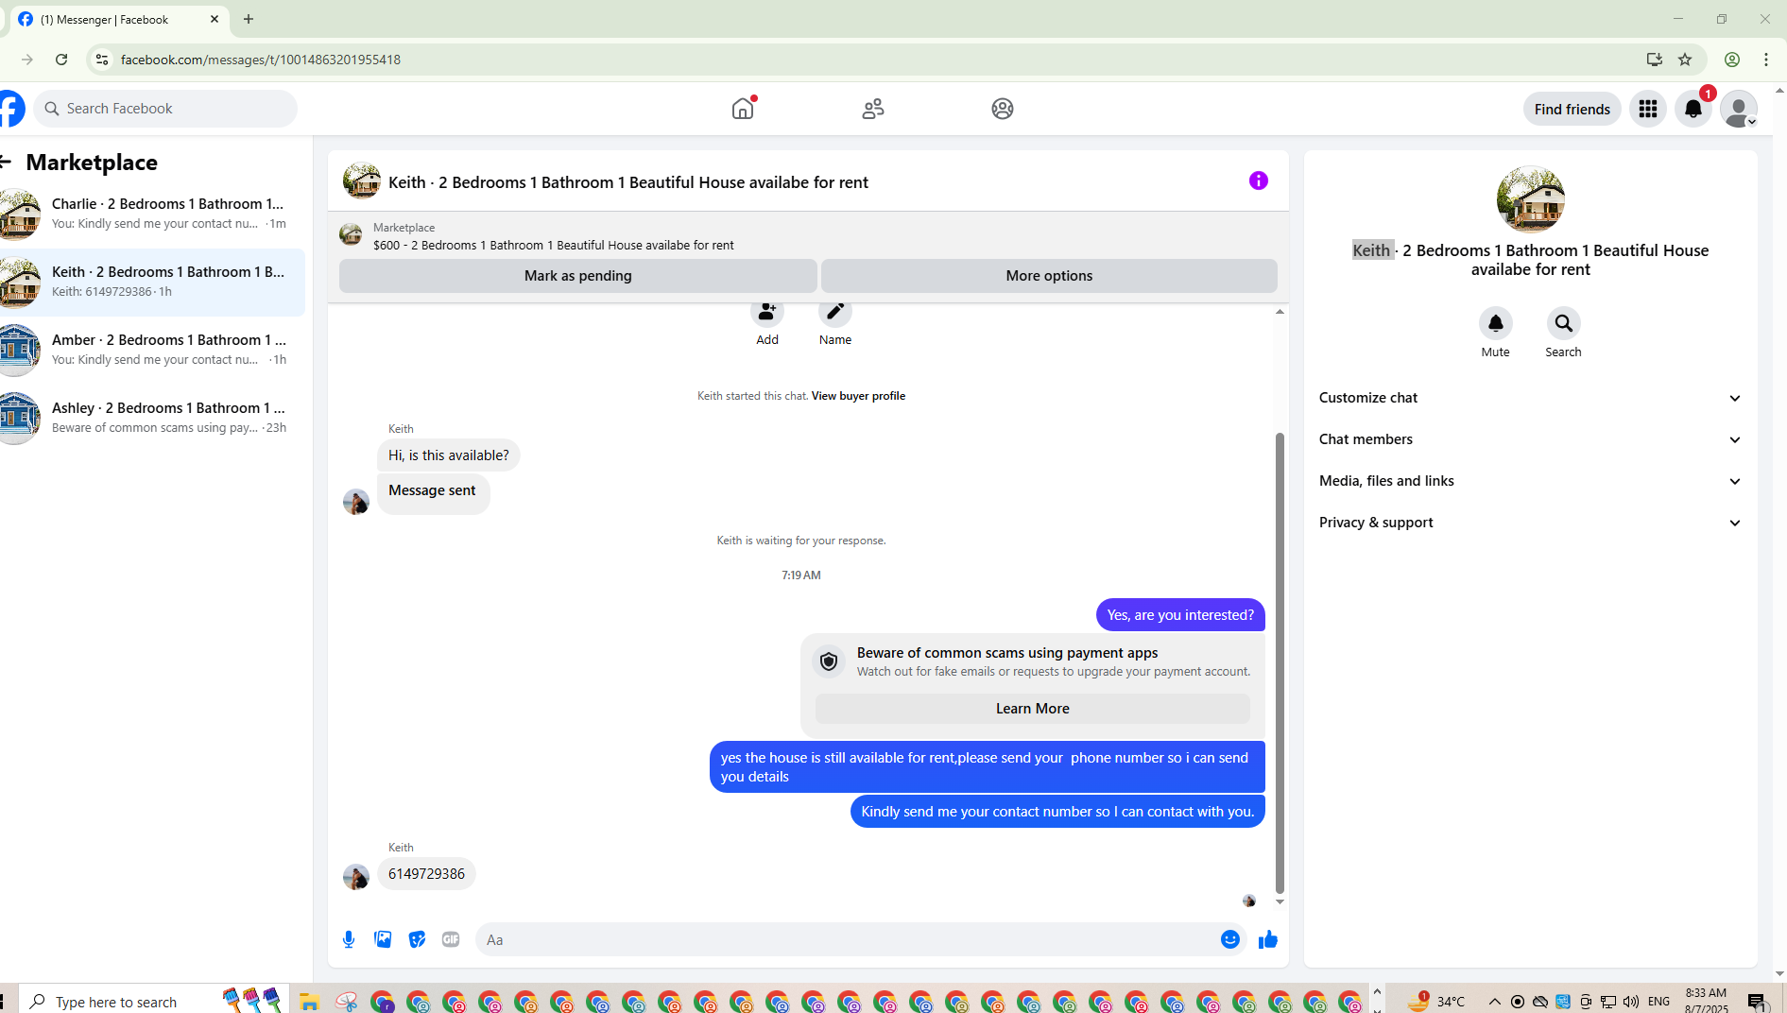Click the Name edit pencil icon
This screenshot has width=1787, height=1013.
point(835,313)
